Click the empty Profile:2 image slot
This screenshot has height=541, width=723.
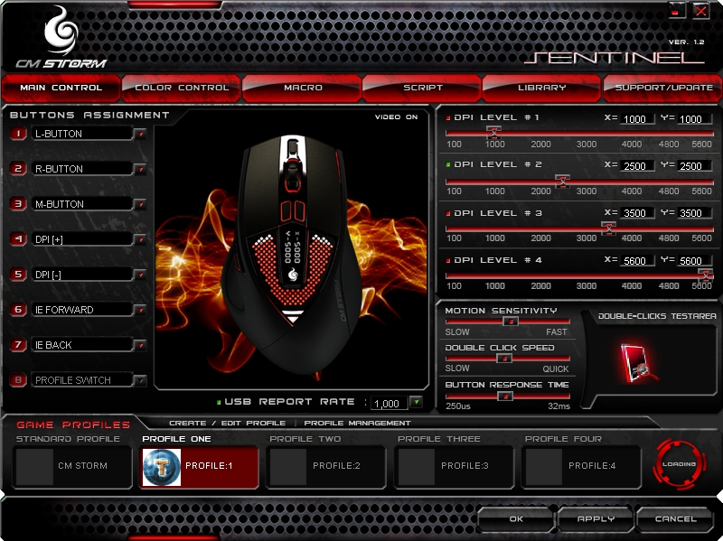coord(288,467)
